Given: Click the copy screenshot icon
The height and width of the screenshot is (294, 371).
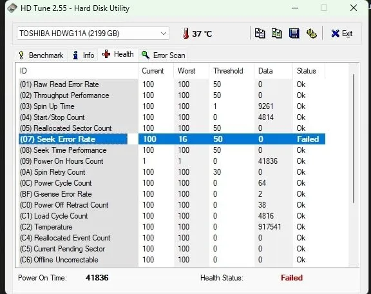Looking at the screenshot, I should click(x=276, y=34).
